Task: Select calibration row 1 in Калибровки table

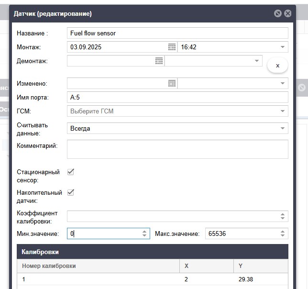Action: click(96, 278)
